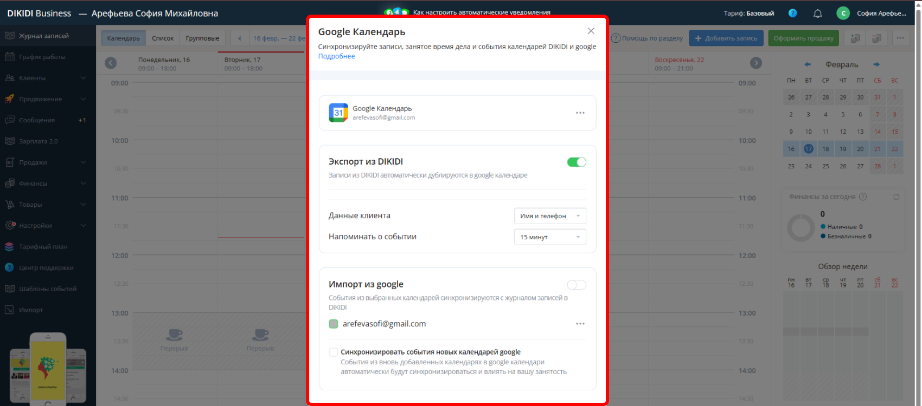
Task: Open the Данные клиента dropdown
Action: pos(549,216)
